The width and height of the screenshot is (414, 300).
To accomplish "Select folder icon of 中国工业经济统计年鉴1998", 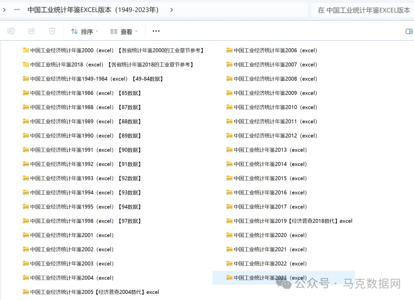I will coord(26,221).
